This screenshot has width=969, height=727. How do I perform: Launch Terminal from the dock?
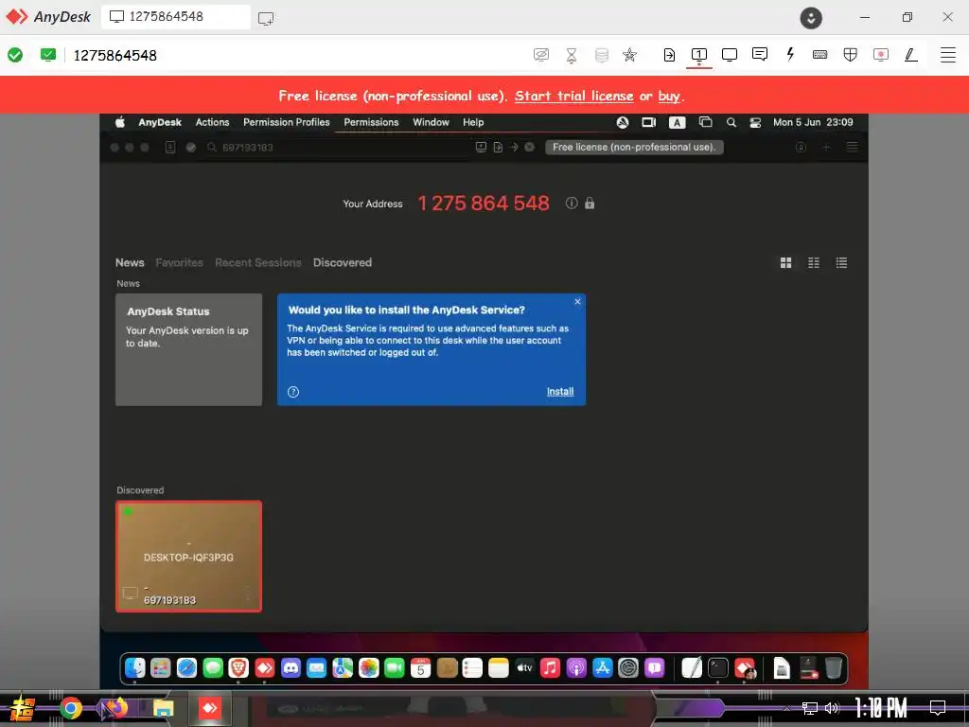(718, 667)
